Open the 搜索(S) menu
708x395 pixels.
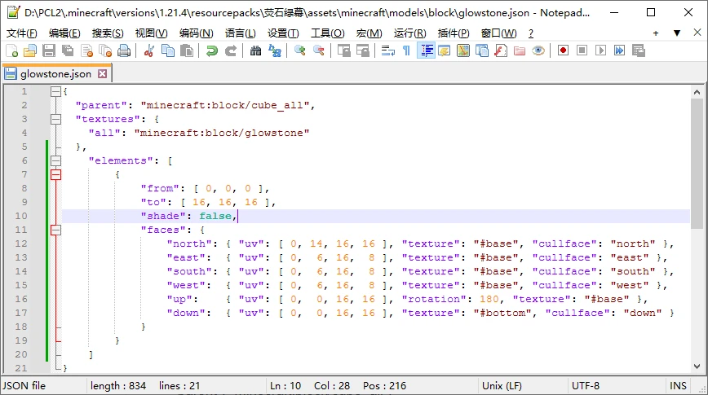click(x=108, y=33)
